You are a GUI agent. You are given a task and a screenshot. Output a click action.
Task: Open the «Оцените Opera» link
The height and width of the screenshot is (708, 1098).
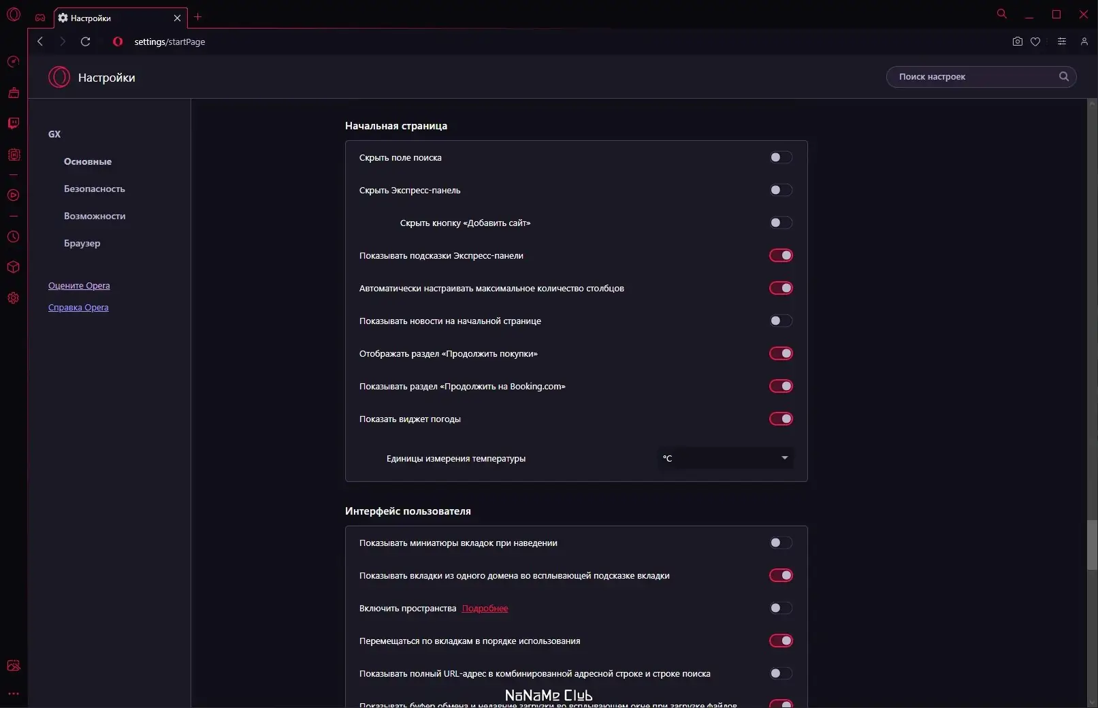(x=79, y=286)
